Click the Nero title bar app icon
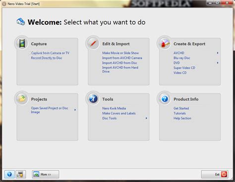This screenshot has width=235, height=182. coord(4,3)
